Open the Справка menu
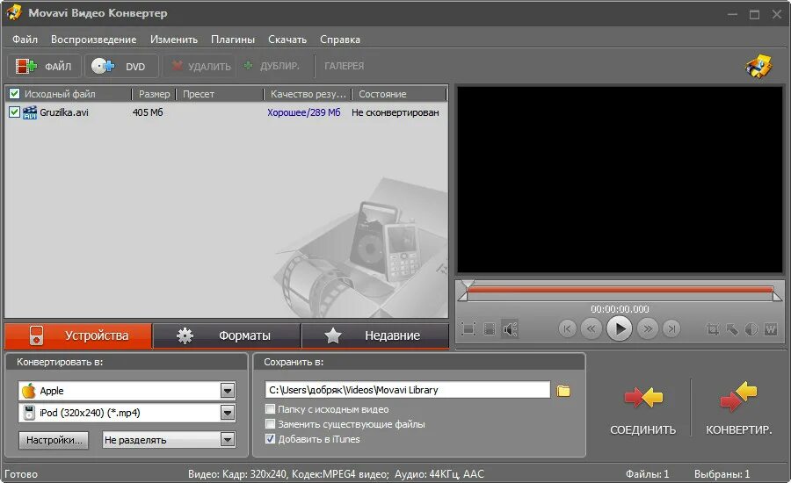Screen dimensions: 791x483 click(x=340, y=40)
